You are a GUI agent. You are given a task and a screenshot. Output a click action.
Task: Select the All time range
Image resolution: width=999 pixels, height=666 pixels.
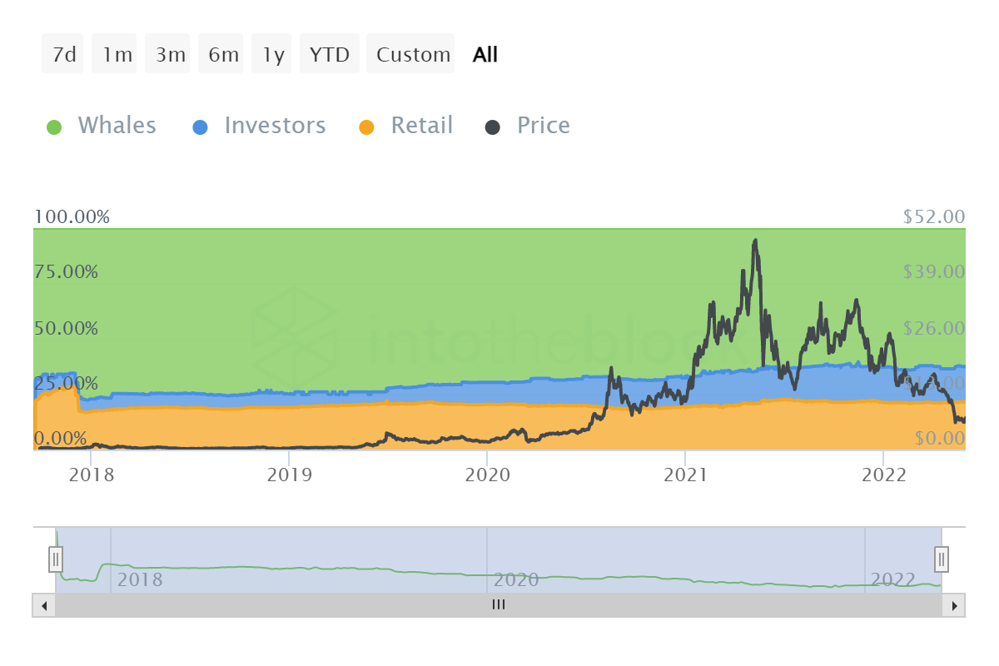point(485,55)
